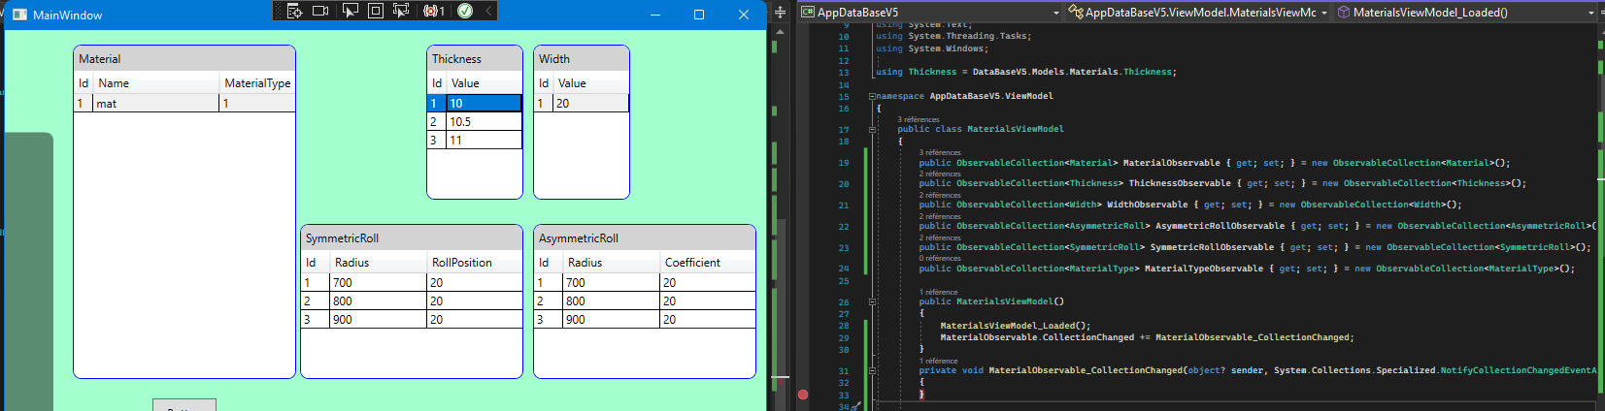Screen dimensions: 1605x411
Task: Sort SymmetricRoll table by Radius header
Action: point(379,263)
